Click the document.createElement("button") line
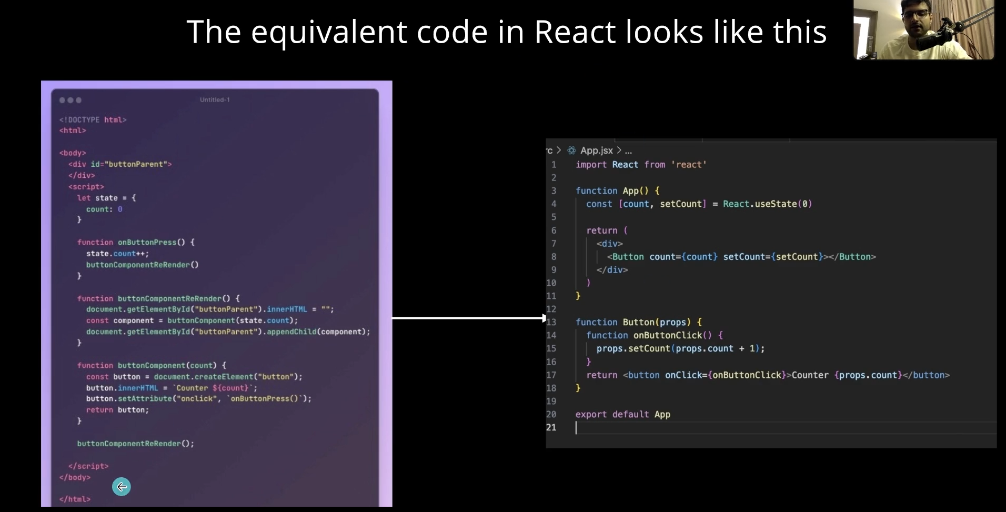Image resolution: width=1006 pixels, height=512 pixels. coord(195,377)
